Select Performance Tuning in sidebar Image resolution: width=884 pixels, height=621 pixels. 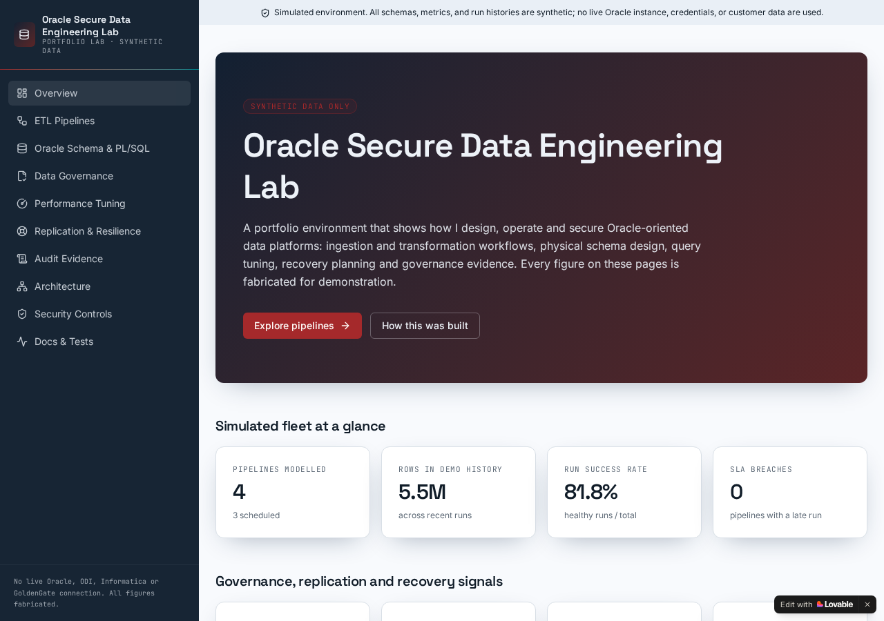coord(99,204)
